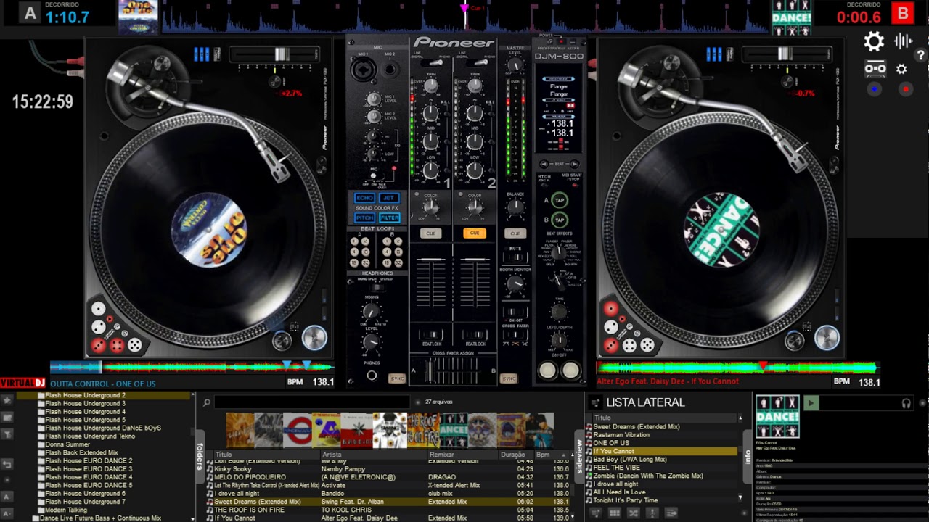Image resolution: width=929 pixels, height=522 pixels.
Task: Toggle channel 1 CUE button
Action: click(430, 233)
